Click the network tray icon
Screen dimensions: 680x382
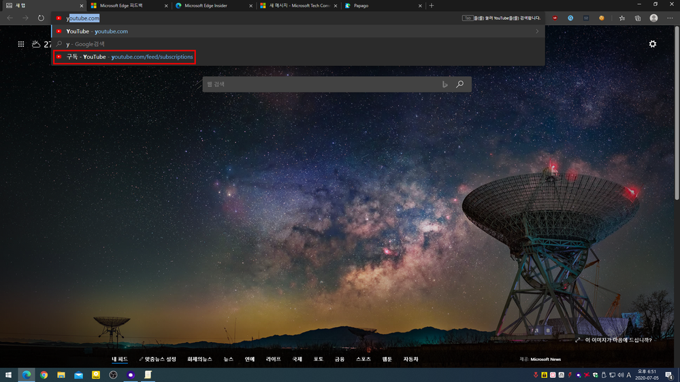pos(612,375)
